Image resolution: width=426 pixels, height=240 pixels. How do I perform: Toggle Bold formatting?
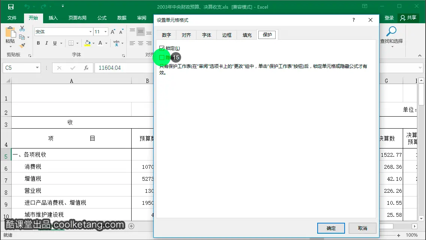tap(38, 43)
